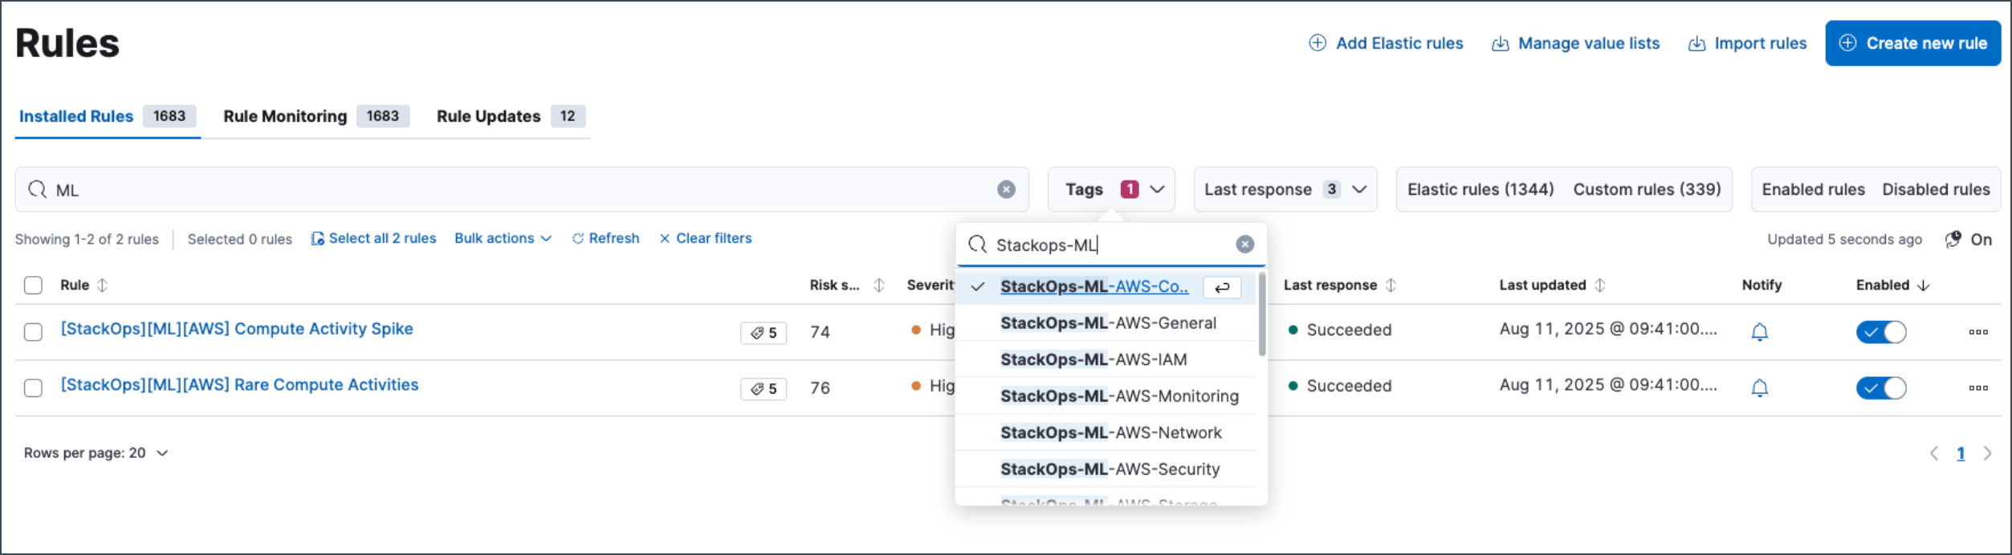The height and width of the screenshot is (555, 2012).
Task: Open actions menu for Compute Activity Spike rule
Action: pos(1977,331)
